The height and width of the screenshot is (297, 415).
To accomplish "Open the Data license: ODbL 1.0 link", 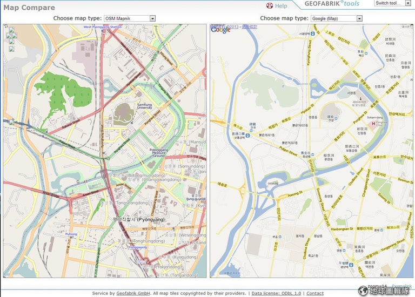I will 276,293.
